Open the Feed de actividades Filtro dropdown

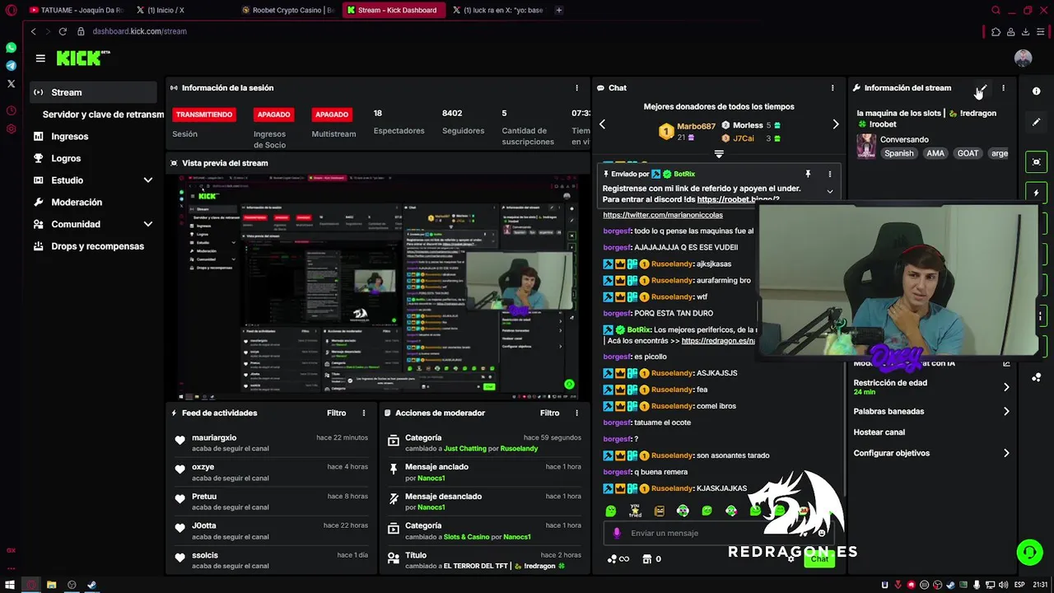pos(336,413)
